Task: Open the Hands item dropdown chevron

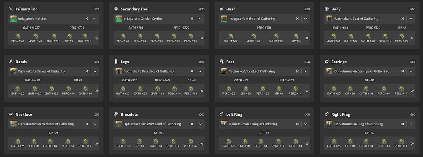Action: [95, 71]
